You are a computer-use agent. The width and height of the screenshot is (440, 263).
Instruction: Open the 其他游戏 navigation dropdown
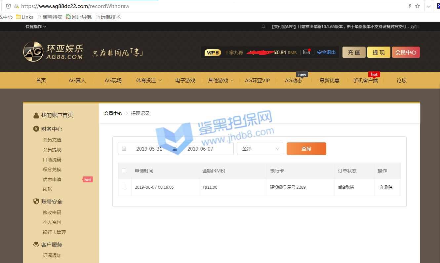point(221,80)
